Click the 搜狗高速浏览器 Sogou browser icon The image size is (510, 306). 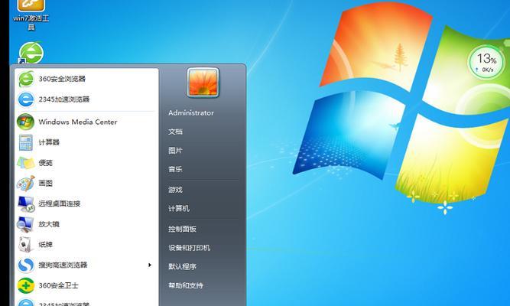26,265
